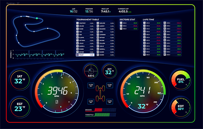The image size is (203, 129).
Task: Click the IAT temperature gauge
Action: (x=20, y=80)
